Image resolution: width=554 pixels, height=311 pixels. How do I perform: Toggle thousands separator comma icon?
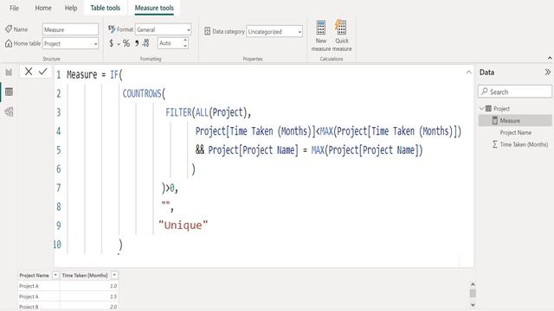point(137,43)
